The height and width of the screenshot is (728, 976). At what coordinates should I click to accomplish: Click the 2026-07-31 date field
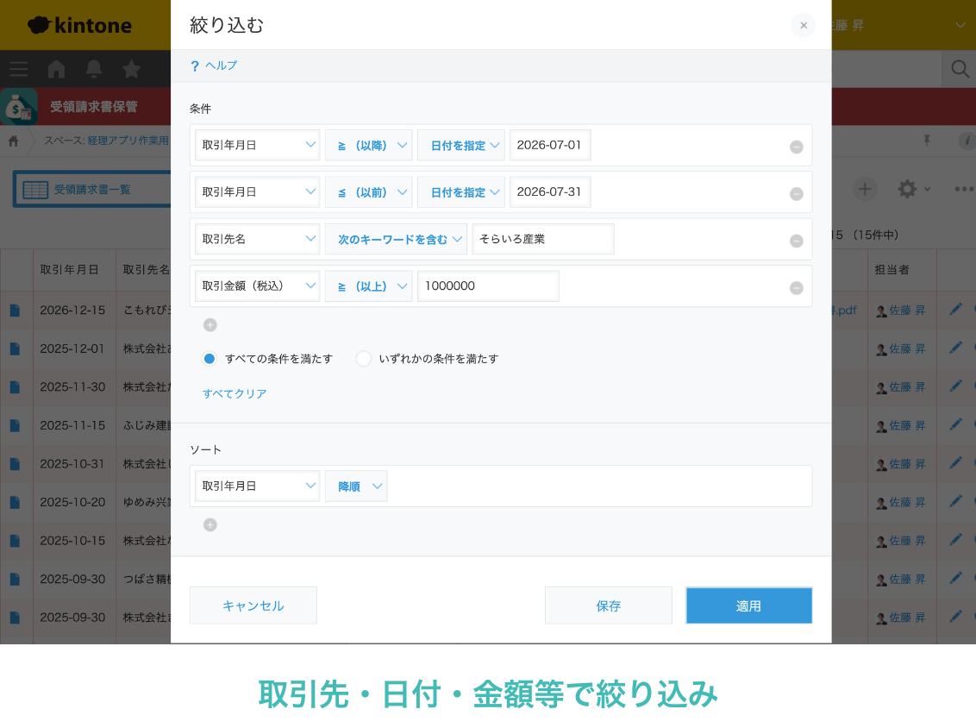point(549,192)
